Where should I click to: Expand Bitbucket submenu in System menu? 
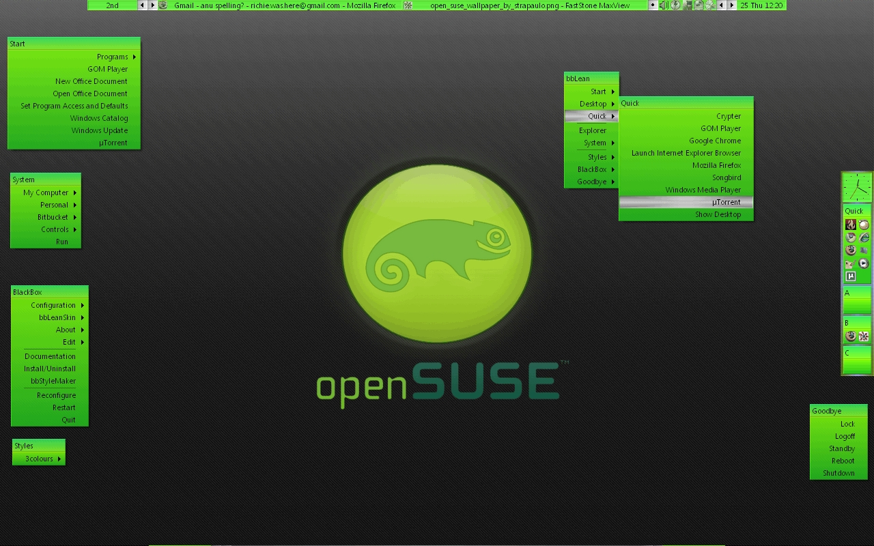pyautogui.click(x=46, y=217)
